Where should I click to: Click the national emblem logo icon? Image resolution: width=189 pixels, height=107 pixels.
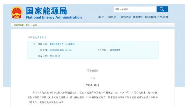click(x=17, y=13)
